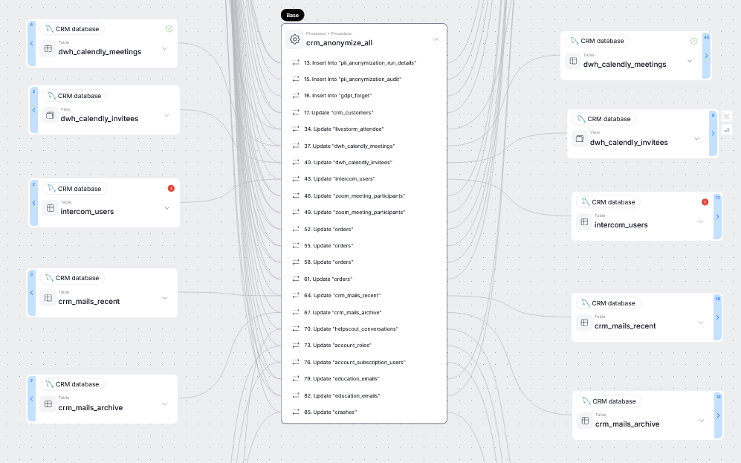The width and height of the screenshot is (741, 463).
Task: Click the green check status on dwh_calendly_meetings node numbered 40
Action: [693, 41]
